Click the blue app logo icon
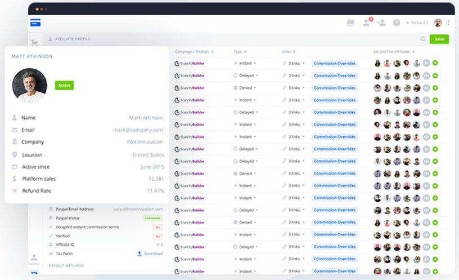This screenshot has height=280, width=459. point(35,23)
